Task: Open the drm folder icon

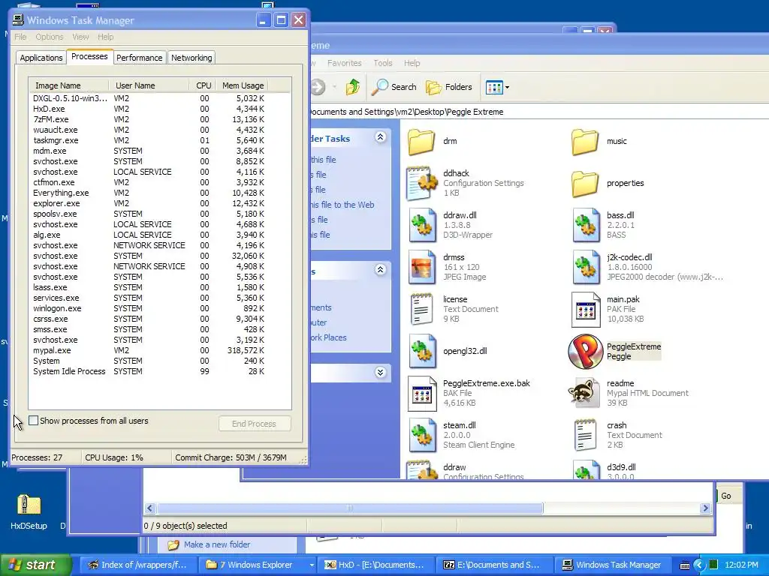Action: 421,142
